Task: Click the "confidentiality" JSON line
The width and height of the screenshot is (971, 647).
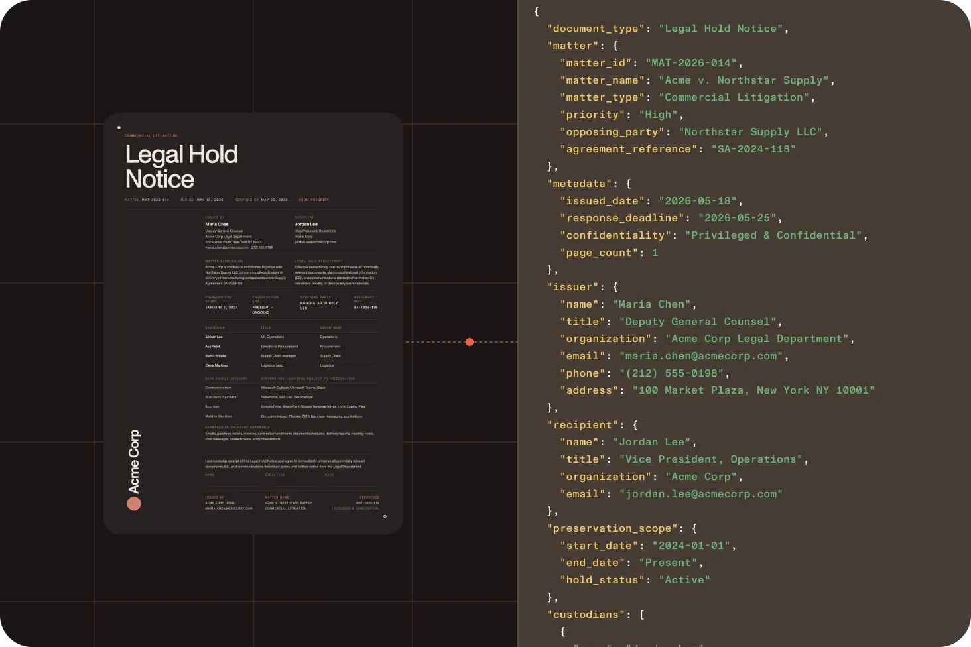Action: (714, 235)
